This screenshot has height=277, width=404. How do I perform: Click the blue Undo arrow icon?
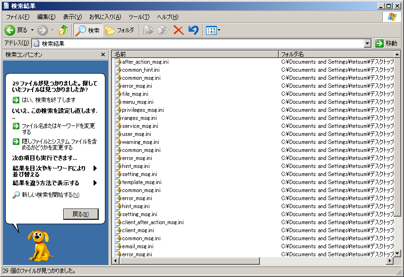[193, 30]
